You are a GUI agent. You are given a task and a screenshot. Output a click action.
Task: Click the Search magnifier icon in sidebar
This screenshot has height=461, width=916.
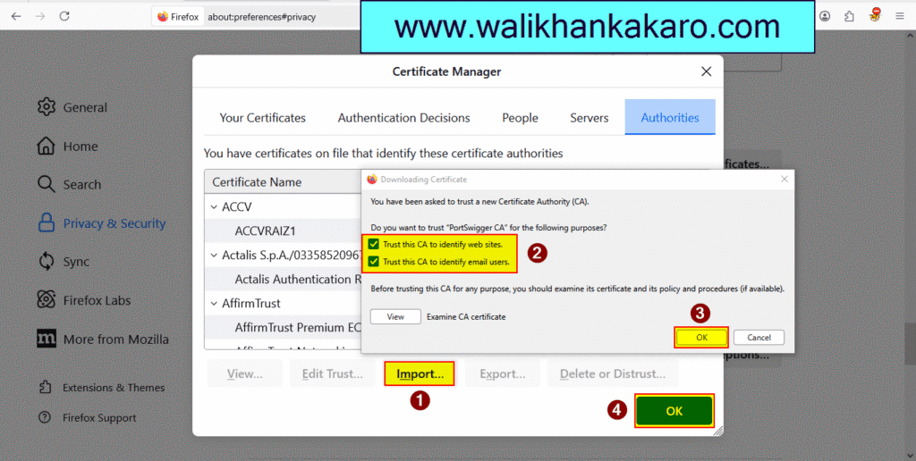click(x=46, y=184)
